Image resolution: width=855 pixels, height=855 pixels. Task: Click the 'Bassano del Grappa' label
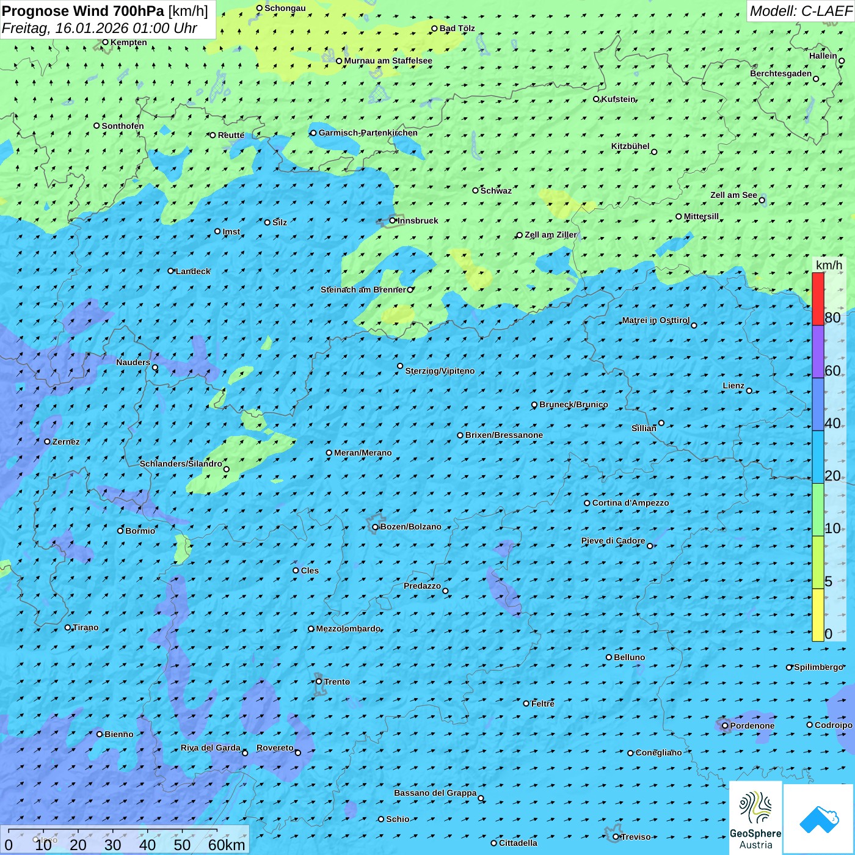point(435,793)
